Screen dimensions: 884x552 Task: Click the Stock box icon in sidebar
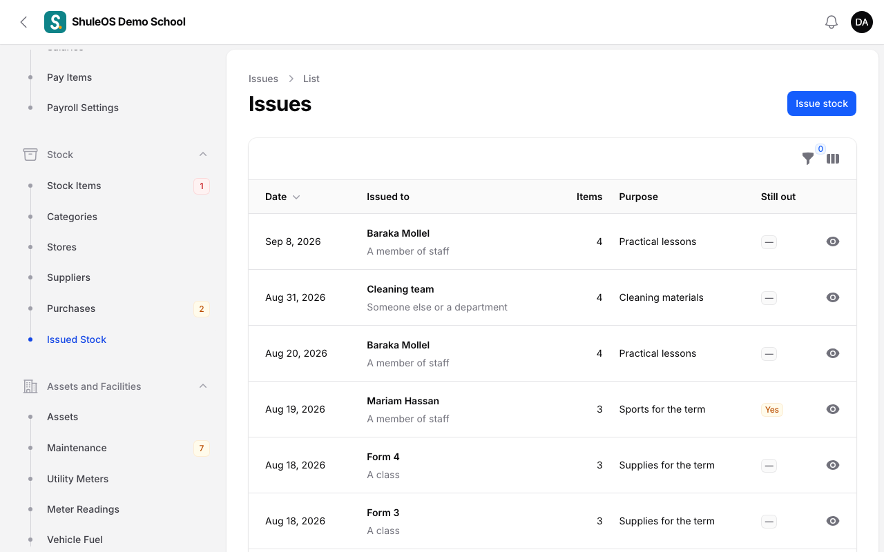click(x=30, y=155)
